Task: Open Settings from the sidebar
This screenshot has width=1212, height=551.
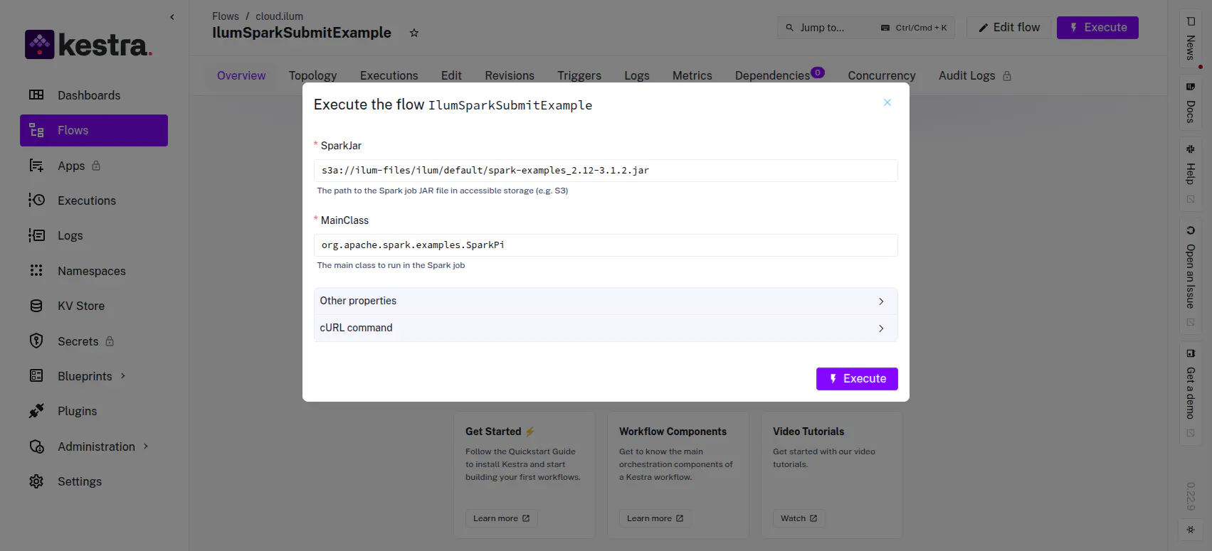Action: click(79, 481)
